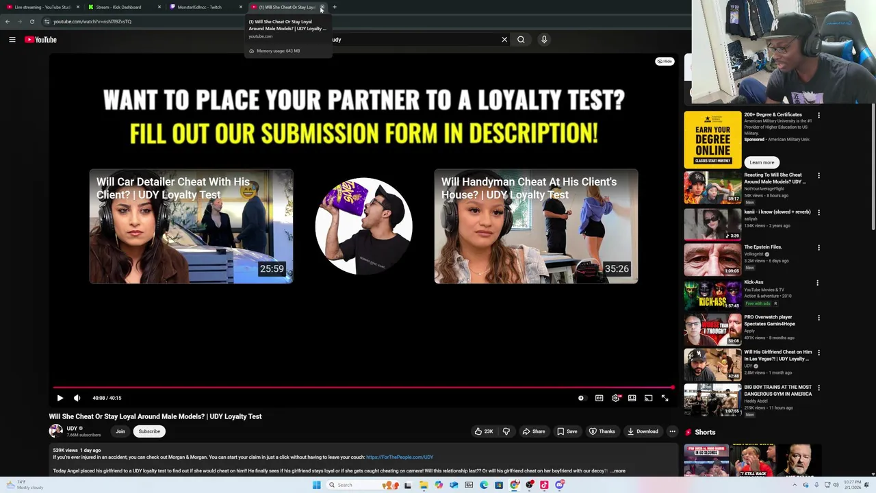Switch to Live streaming YouTube Studio tab
This screenshot has height=493, width=876.
(41, 7)
